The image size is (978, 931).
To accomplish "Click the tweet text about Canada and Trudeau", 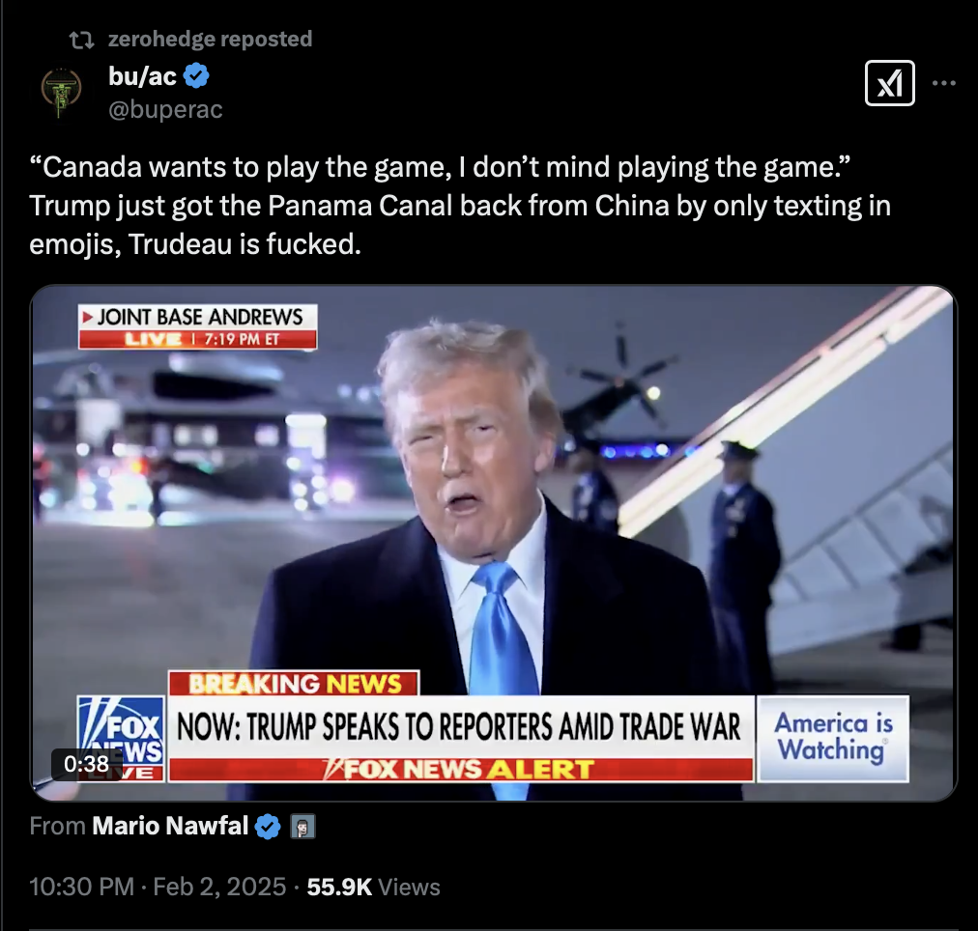I will click(460, 205).
